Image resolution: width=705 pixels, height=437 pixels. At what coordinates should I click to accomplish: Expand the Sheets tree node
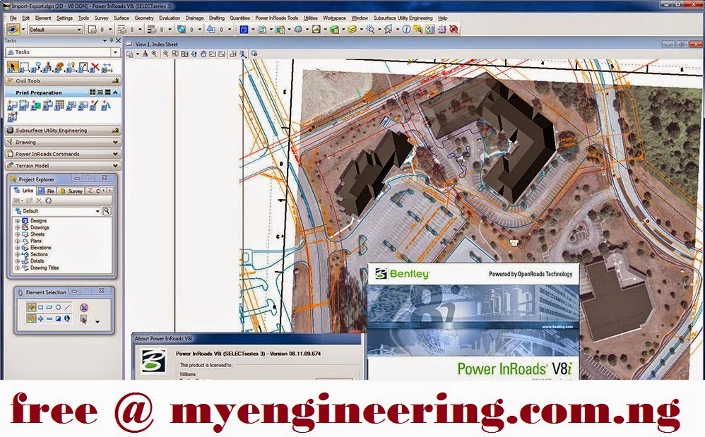pyautogui.click(x=18, y=234)
